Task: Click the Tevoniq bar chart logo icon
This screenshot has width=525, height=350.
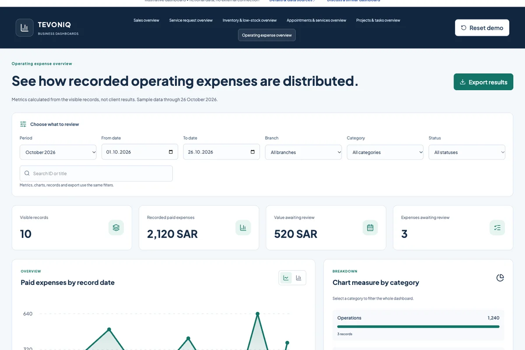Action: coord(24,28)
